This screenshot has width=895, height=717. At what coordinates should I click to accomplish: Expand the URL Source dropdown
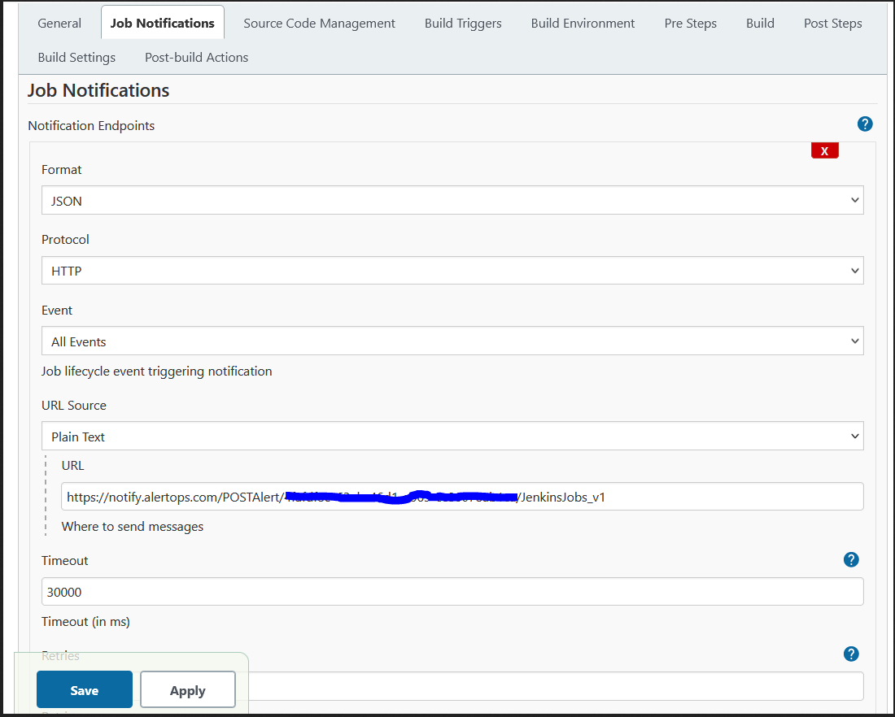452,437
